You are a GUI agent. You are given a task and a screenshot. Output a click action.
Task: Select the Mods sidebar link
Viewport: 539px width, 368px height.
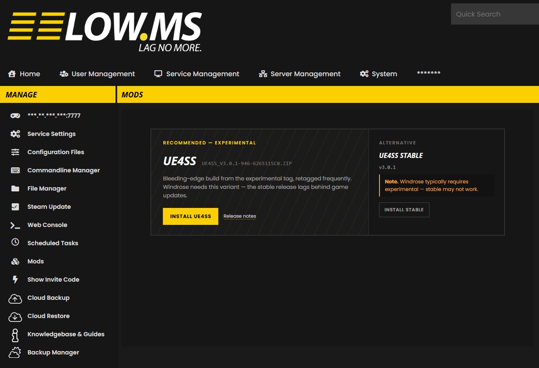[x=36, y=261]
